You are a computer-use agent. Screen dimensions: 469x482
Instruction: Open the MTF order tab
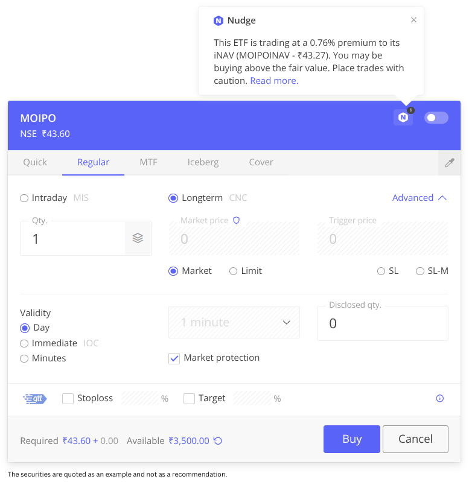[x=148, y=162]
